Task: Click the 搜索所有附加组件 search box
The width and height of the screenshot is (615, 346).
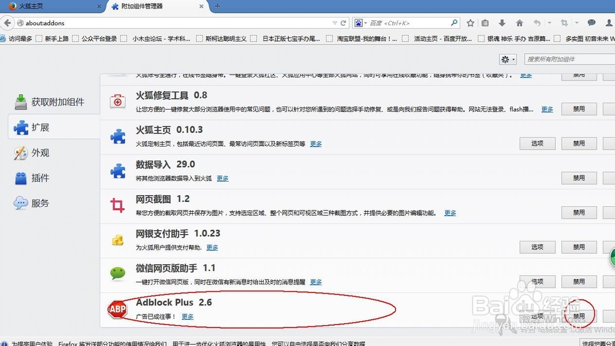Action: [569, 59]
